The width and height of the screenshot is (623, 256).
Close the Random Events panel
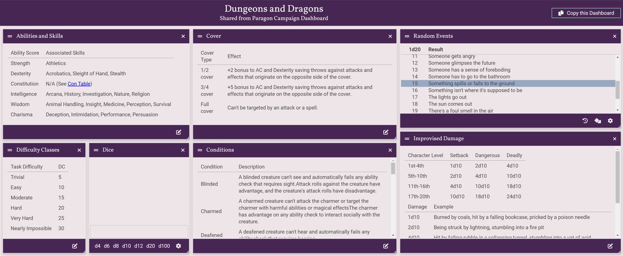[615, 36]
